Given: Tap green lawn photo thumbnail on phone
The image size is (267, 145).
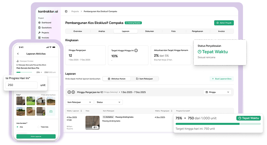Looking at the screenshot, I should click(31, 101).
